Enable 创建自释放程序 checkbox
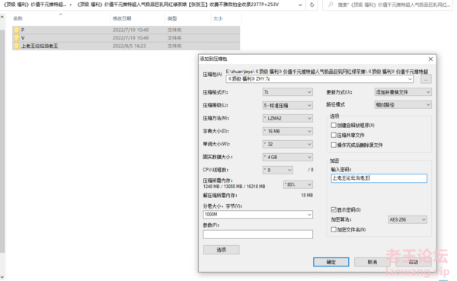 pyautogui.click(x=334, y=126)
